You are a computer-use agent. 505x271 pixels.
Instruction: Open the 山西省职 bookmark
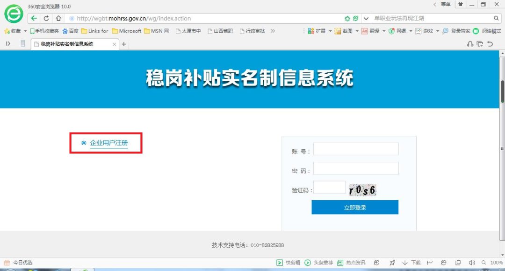pyautogui.click(x=220, y=31)
